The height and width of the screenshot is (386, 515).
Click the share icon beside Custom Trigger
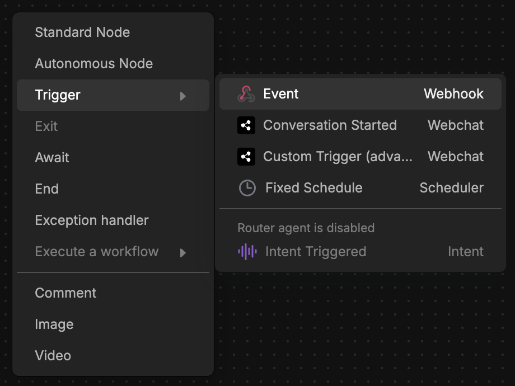click(246, 157)
